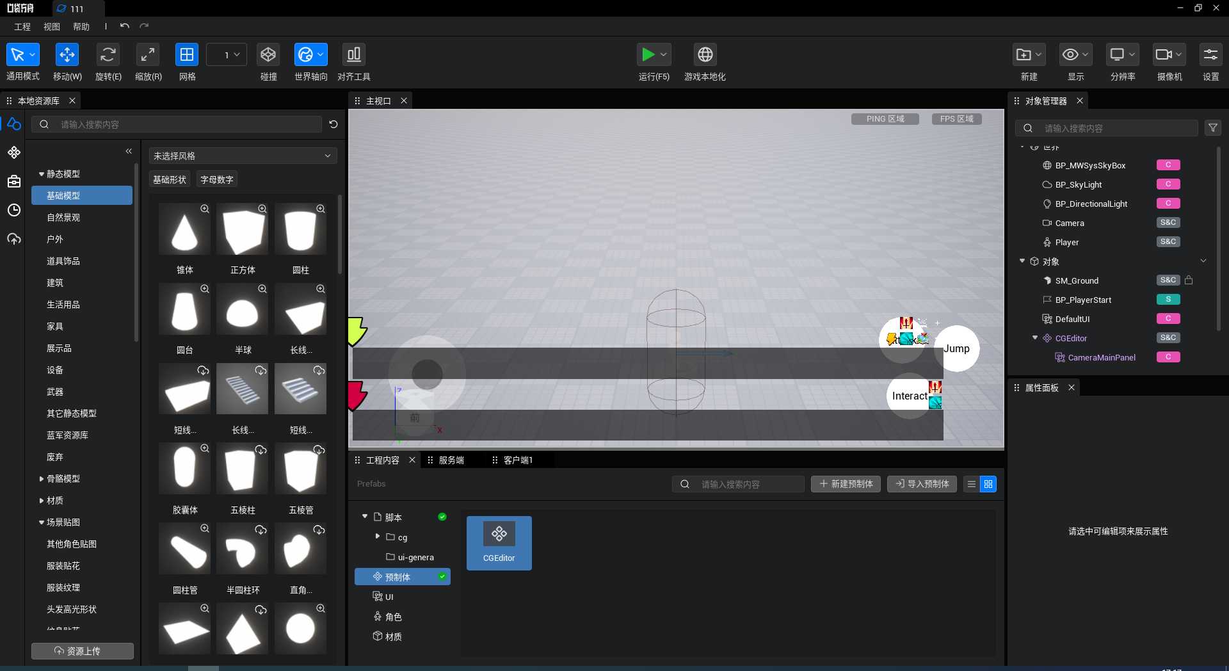Toggle the FPS 区域 overlay button

pos(957,119)
